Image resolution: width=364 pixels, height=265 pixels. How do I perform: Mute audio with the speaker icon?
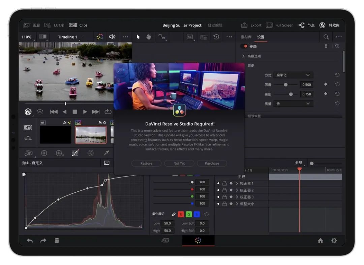click(112, 37)
